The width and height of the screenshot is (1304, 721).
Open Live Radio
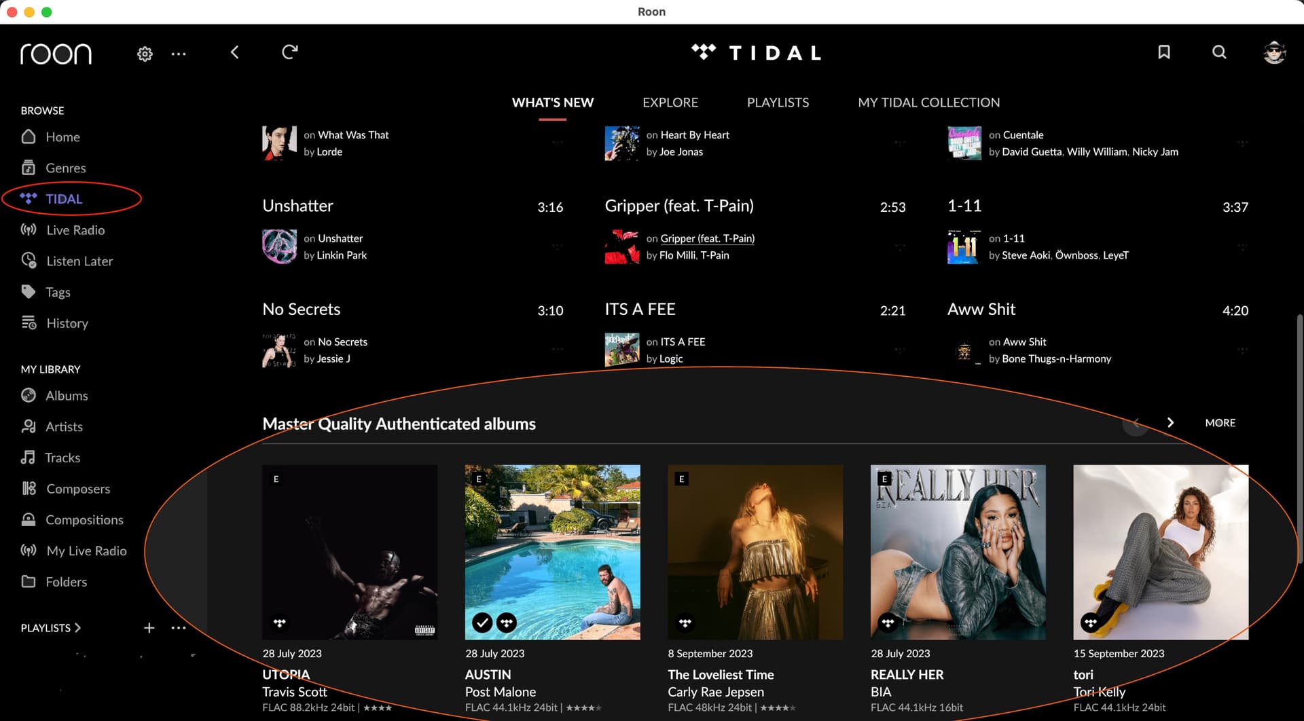tap(75, 229)
